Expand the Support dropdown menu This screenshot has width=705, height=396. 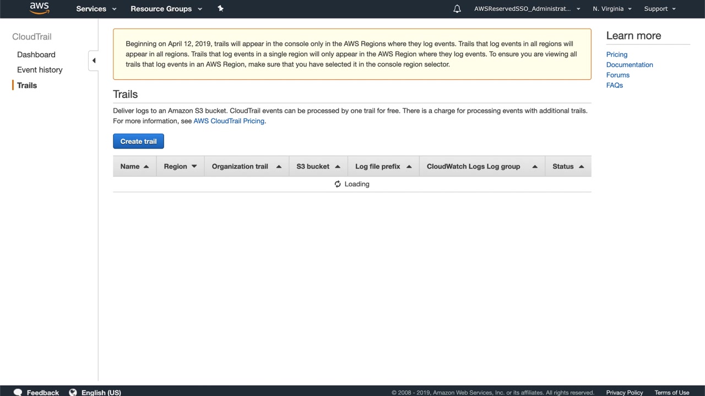coord(660,9)
